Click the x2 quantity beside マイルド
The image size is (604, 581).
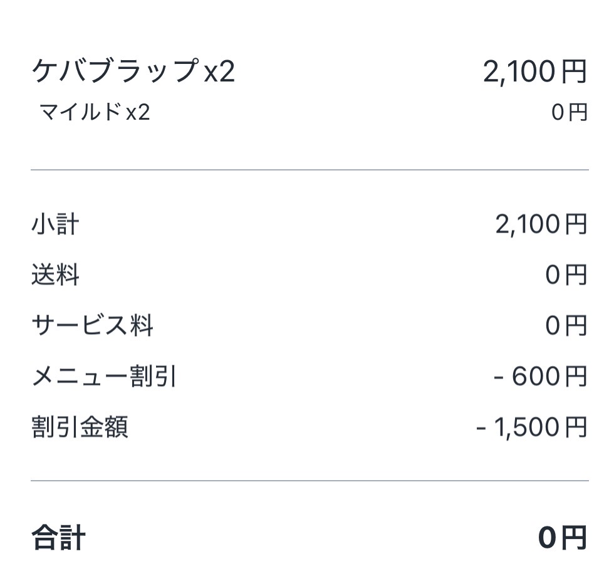(x=138, y=113)
